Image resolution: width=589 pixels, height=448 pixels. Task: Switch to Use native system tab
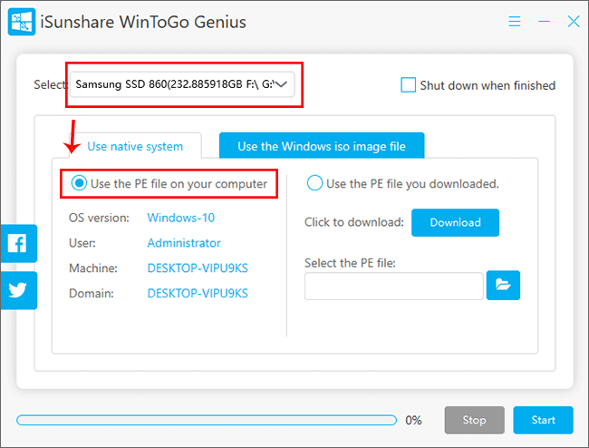135,146
